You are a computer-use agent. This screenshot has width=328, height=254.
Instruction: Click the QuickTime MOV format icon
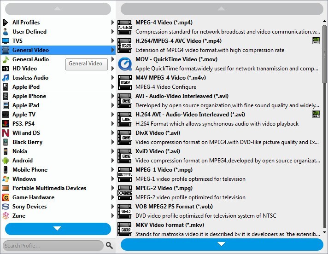(x=125, y=64)
